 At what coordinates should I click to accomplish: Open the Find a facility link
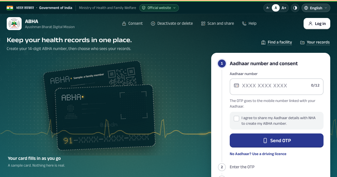(x=277, y=42)
